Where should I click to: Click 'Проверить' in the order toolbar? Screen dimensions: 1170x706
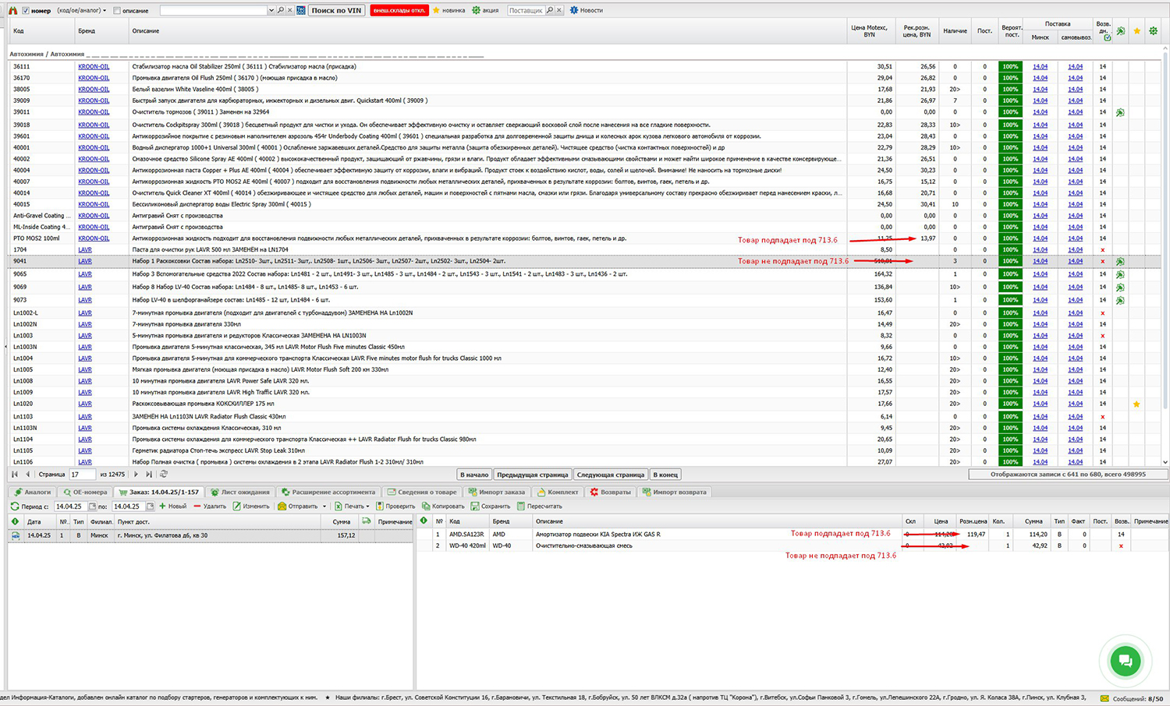[x=395, y=507]
